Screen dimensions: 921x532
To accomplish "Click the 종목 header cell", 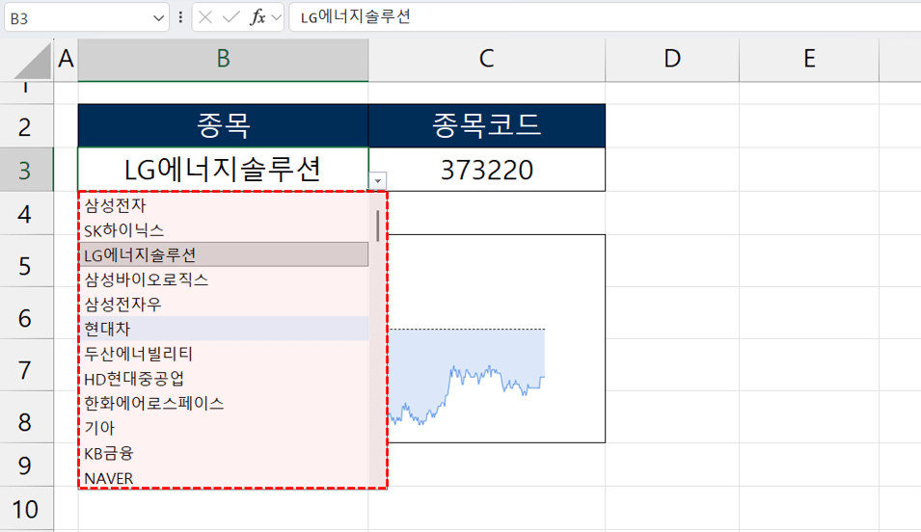I will coord(223,125).
